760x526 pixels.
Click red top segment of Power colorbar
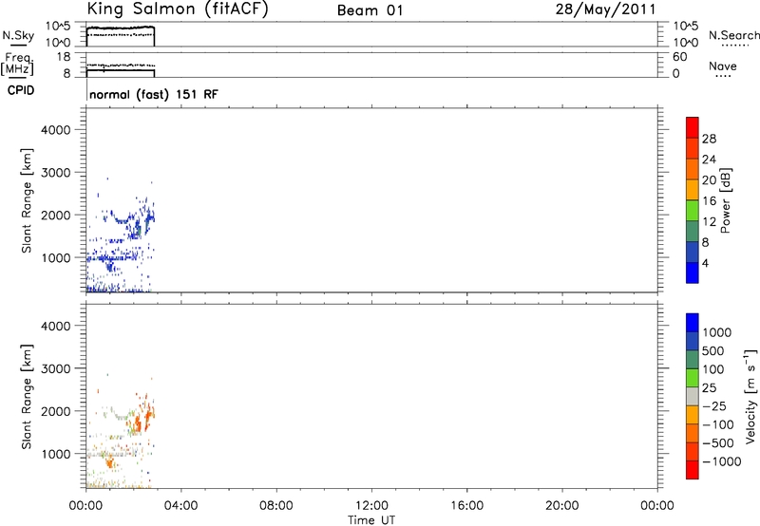(x=693, y=127)
